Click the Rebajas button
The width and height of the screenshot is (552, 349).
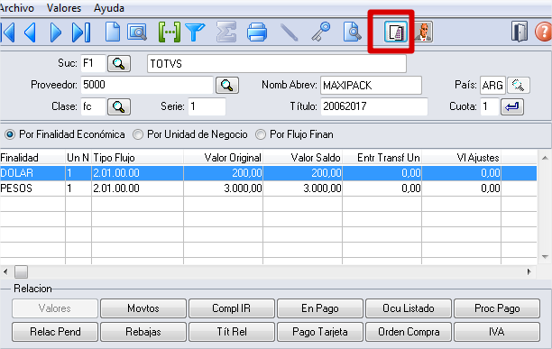click(143, 332)
